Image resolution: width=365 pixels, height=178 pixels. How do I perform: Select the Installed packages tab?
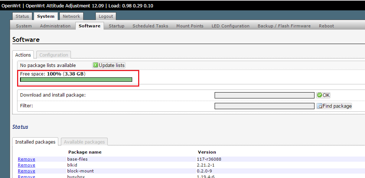(35, 142)
